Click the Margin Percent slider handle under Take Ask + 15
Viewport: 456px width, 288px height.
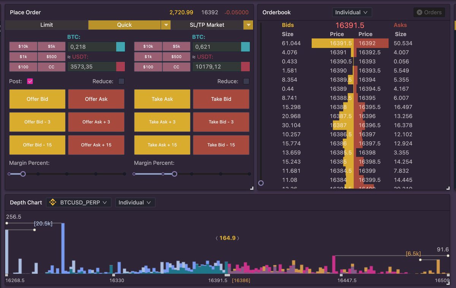pos(174,174)
